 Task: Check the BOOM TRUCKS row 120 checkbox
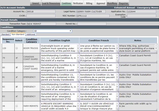pos(17,48)
